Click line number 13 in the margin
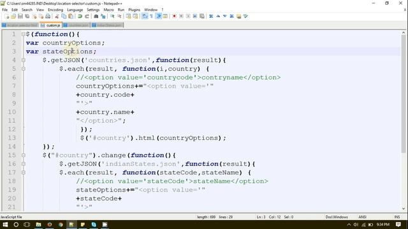 (11, 138)
